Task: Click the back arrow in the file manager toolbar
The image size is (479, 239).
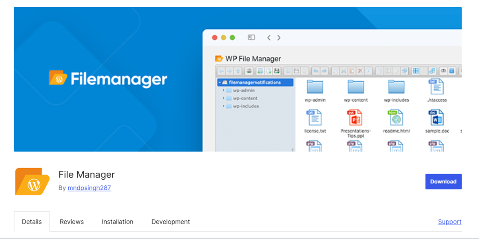Action: pyautogui.click(x=221, y=71)
